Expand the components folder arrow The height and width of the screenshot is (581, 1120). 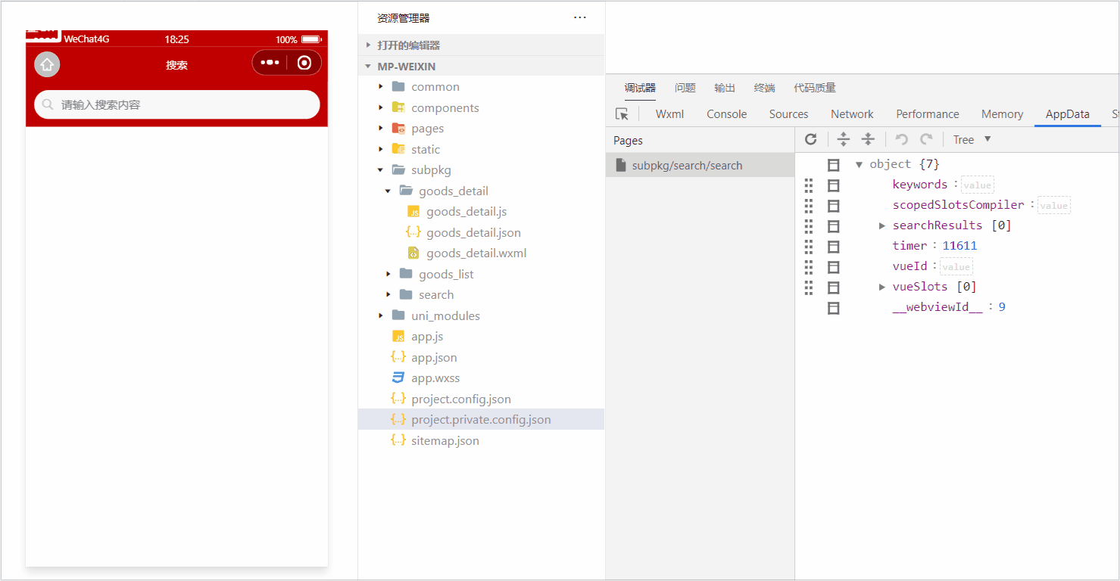pyautogui.click(x=381, y=107)
